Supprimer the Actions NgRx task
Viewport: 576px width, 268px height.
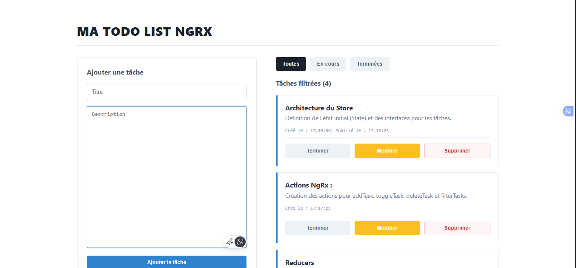tap(457, 228)
